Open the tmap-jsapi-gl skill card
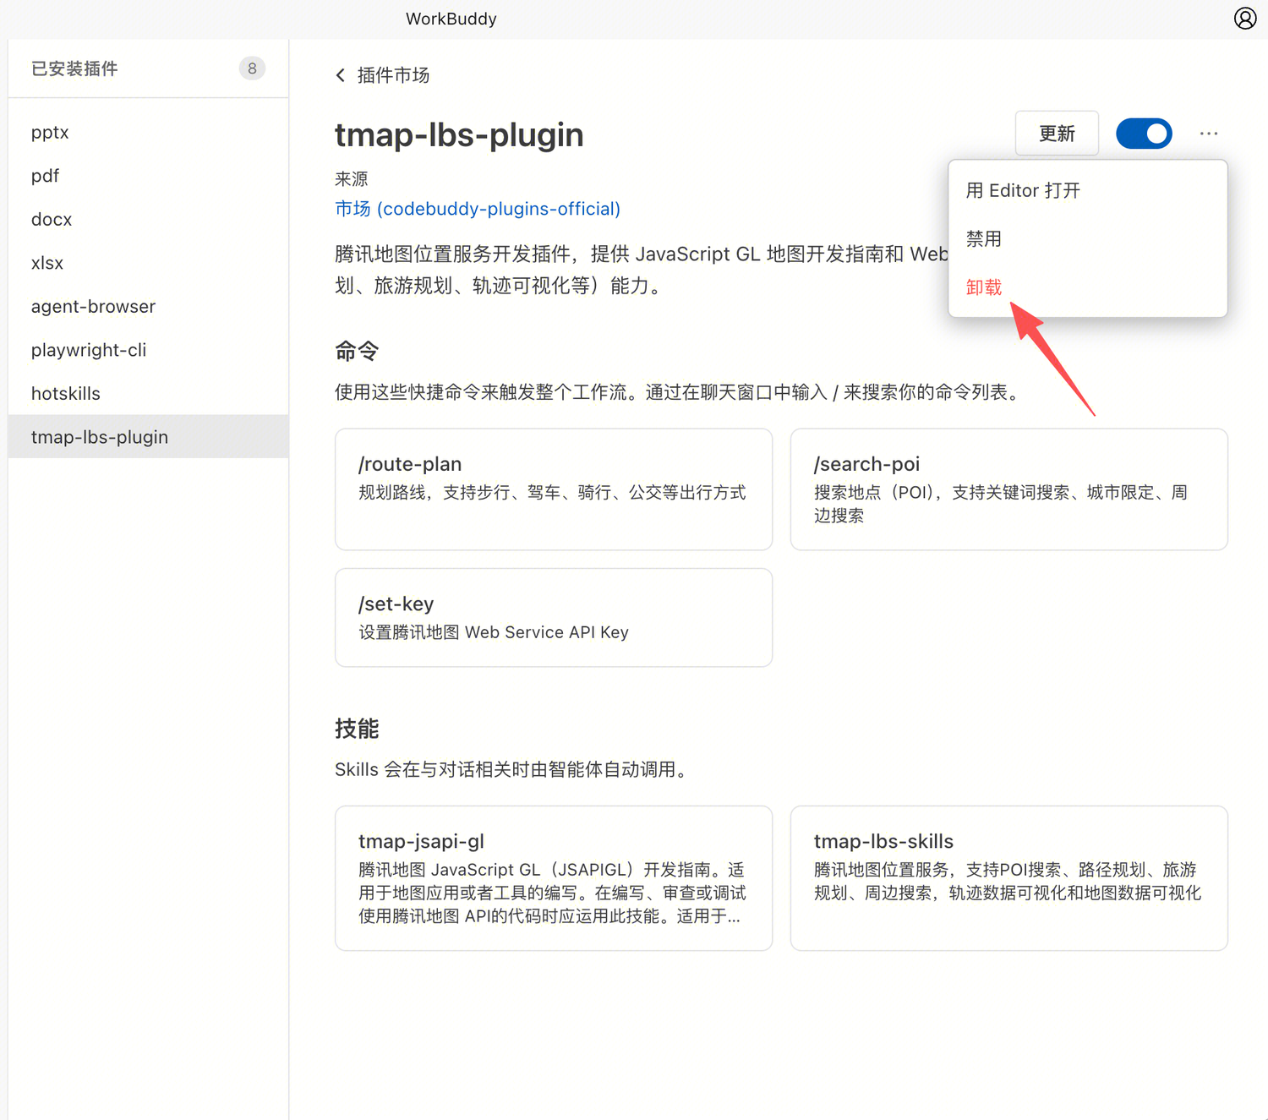1268x1120 pixels. coord(554,877)
